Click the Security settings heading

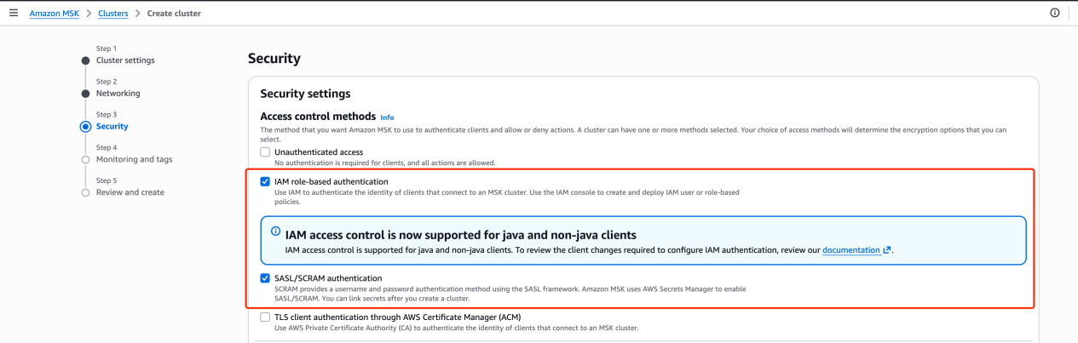pos(305,94)
